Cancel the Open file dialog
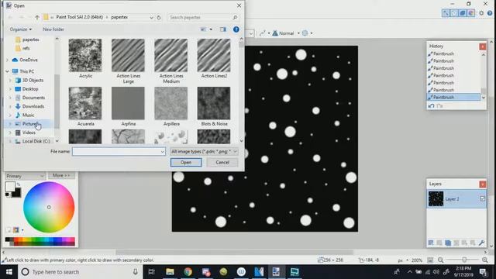The width and height of the screenshot is (496, 279). click(x=222, y=162)
